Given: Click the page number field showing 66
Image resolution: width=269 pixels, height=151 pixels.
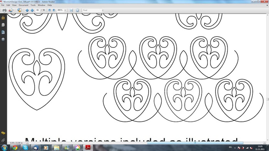Looking at the screenshot, I should click(x=38, y=10).
